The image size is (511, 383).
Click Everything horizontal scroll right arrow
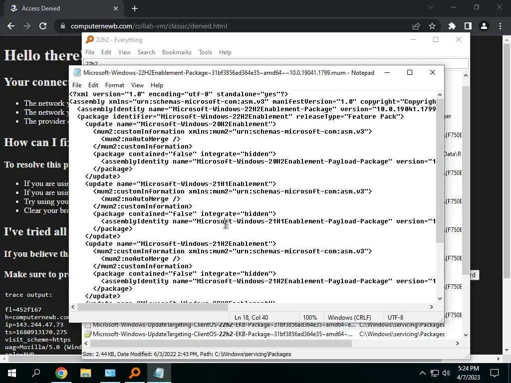coord(457,343)
